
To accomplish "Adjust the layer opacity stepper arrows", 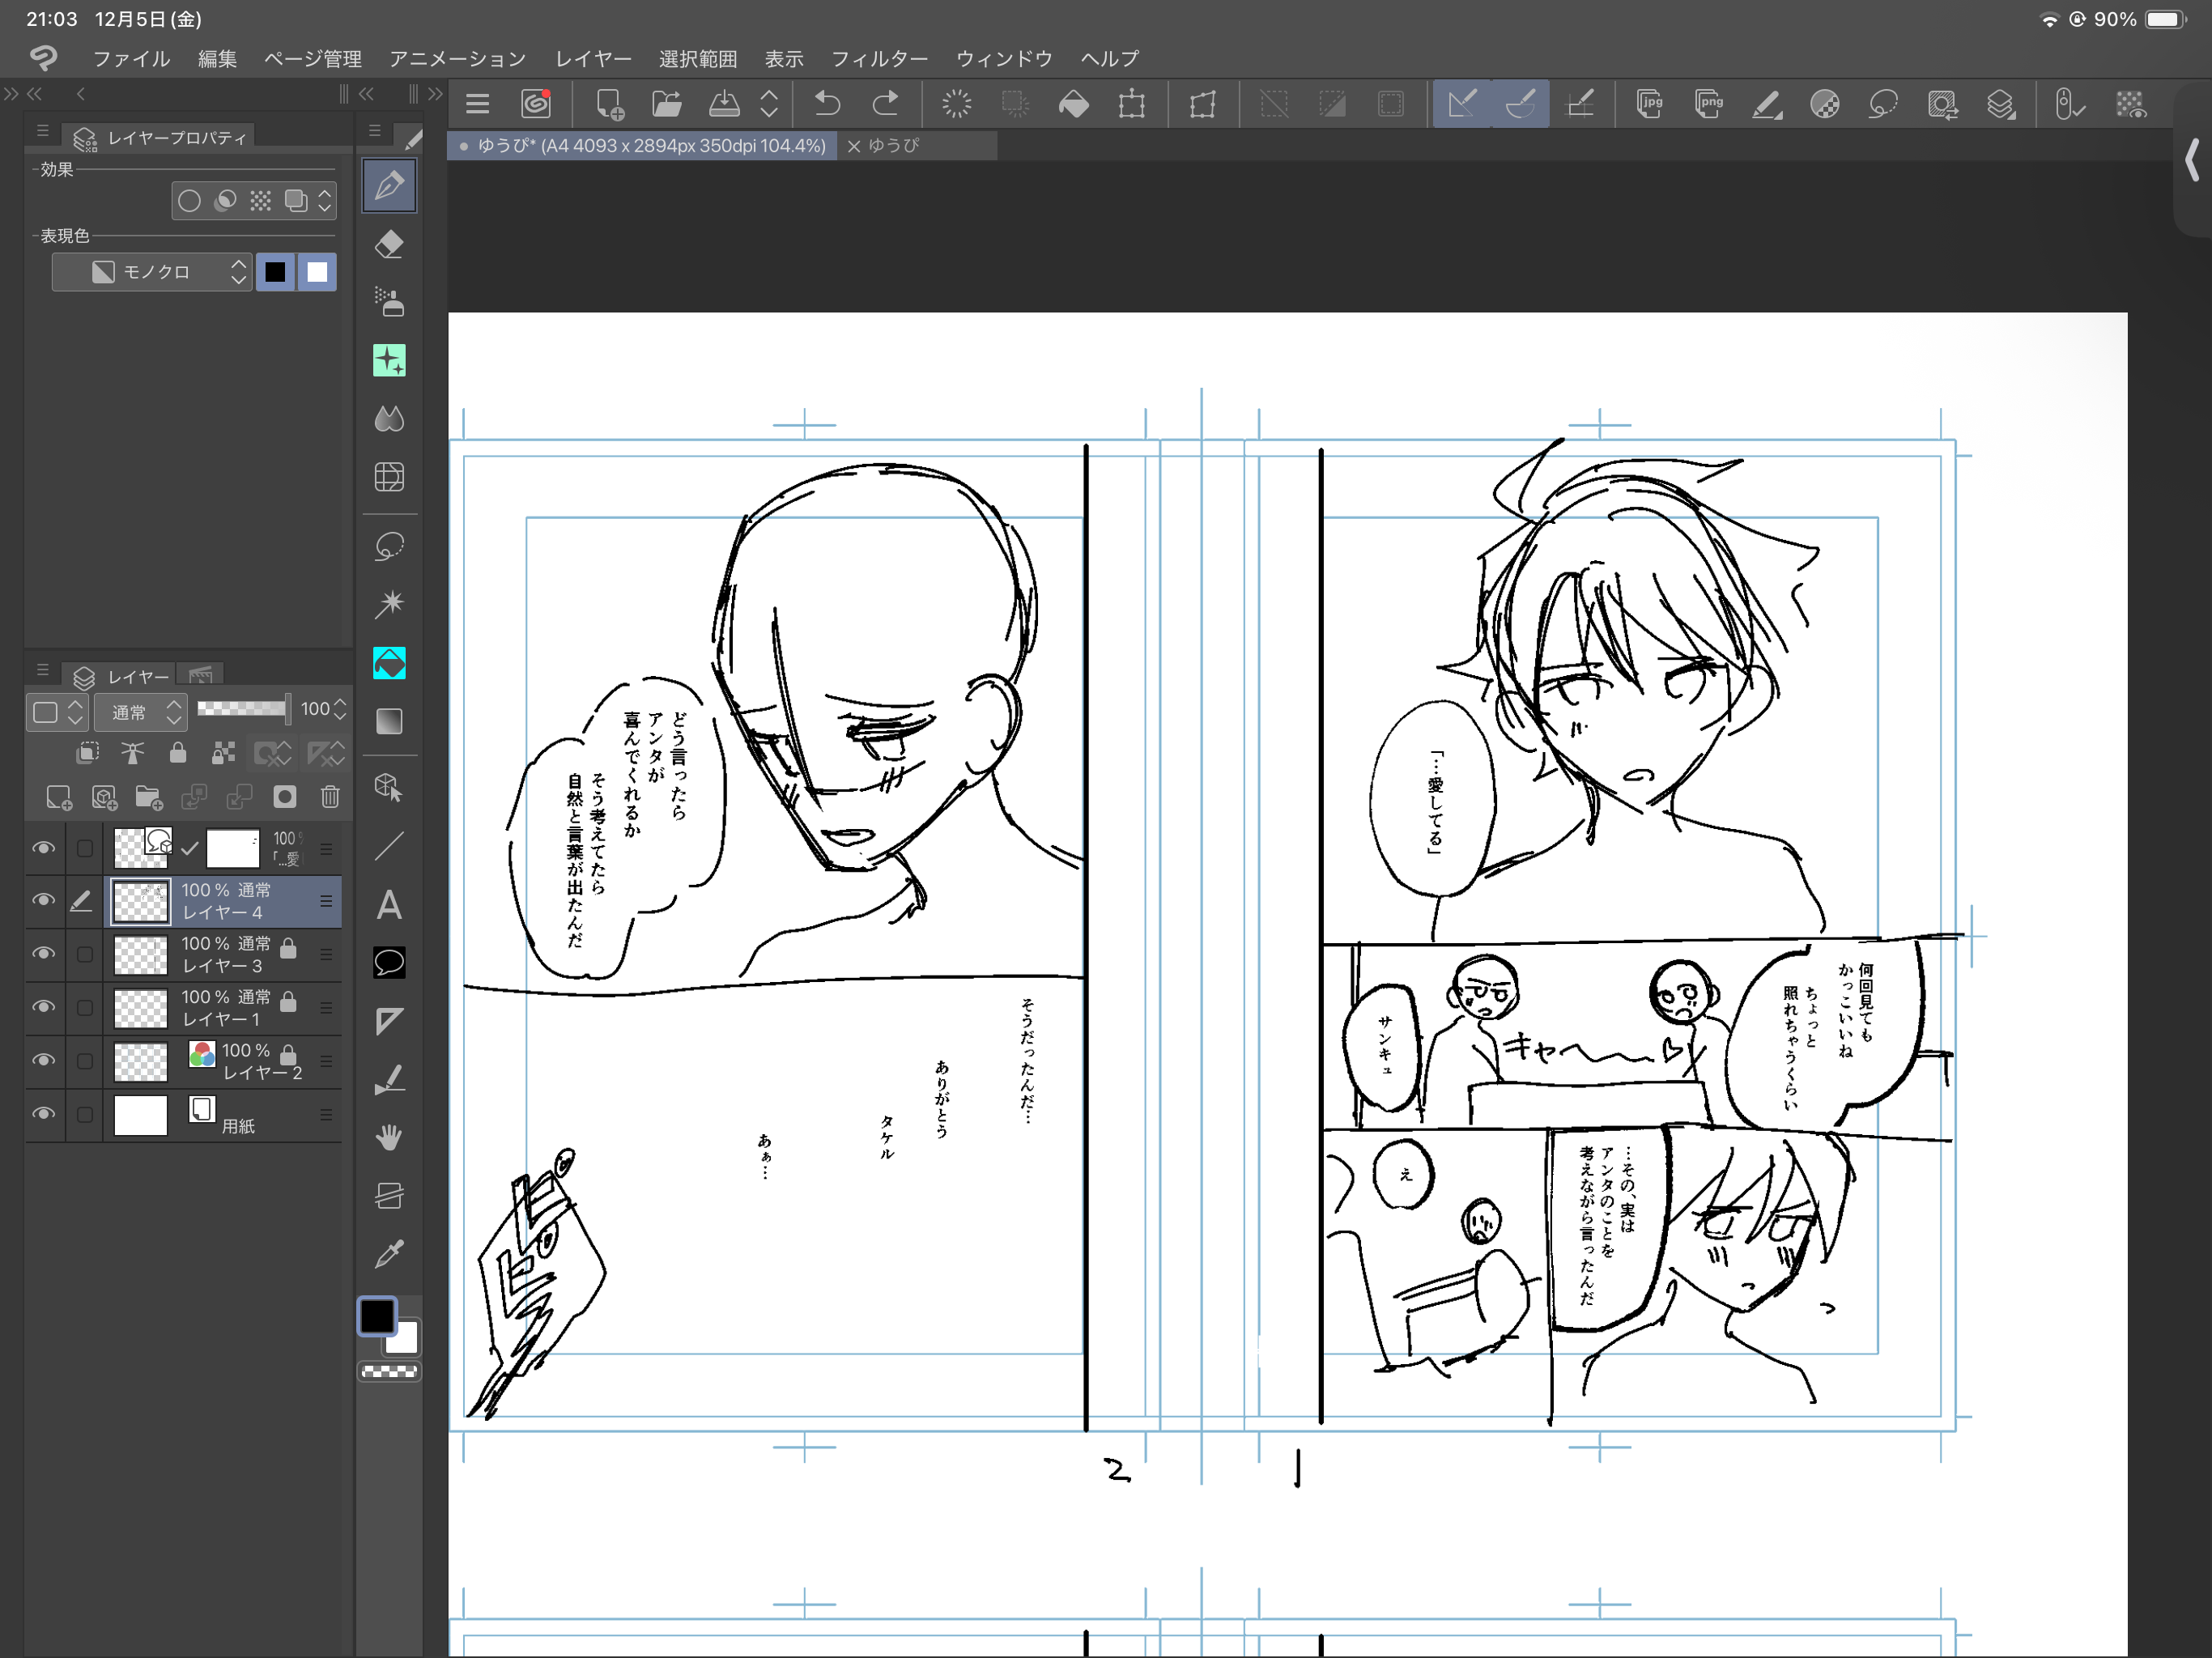I will [x=340, y=709].
